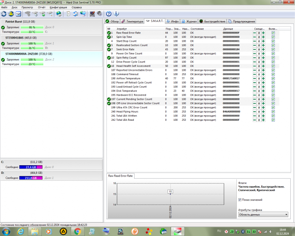Open the Диск menu

pyautogui.click(x=15, y=7)
